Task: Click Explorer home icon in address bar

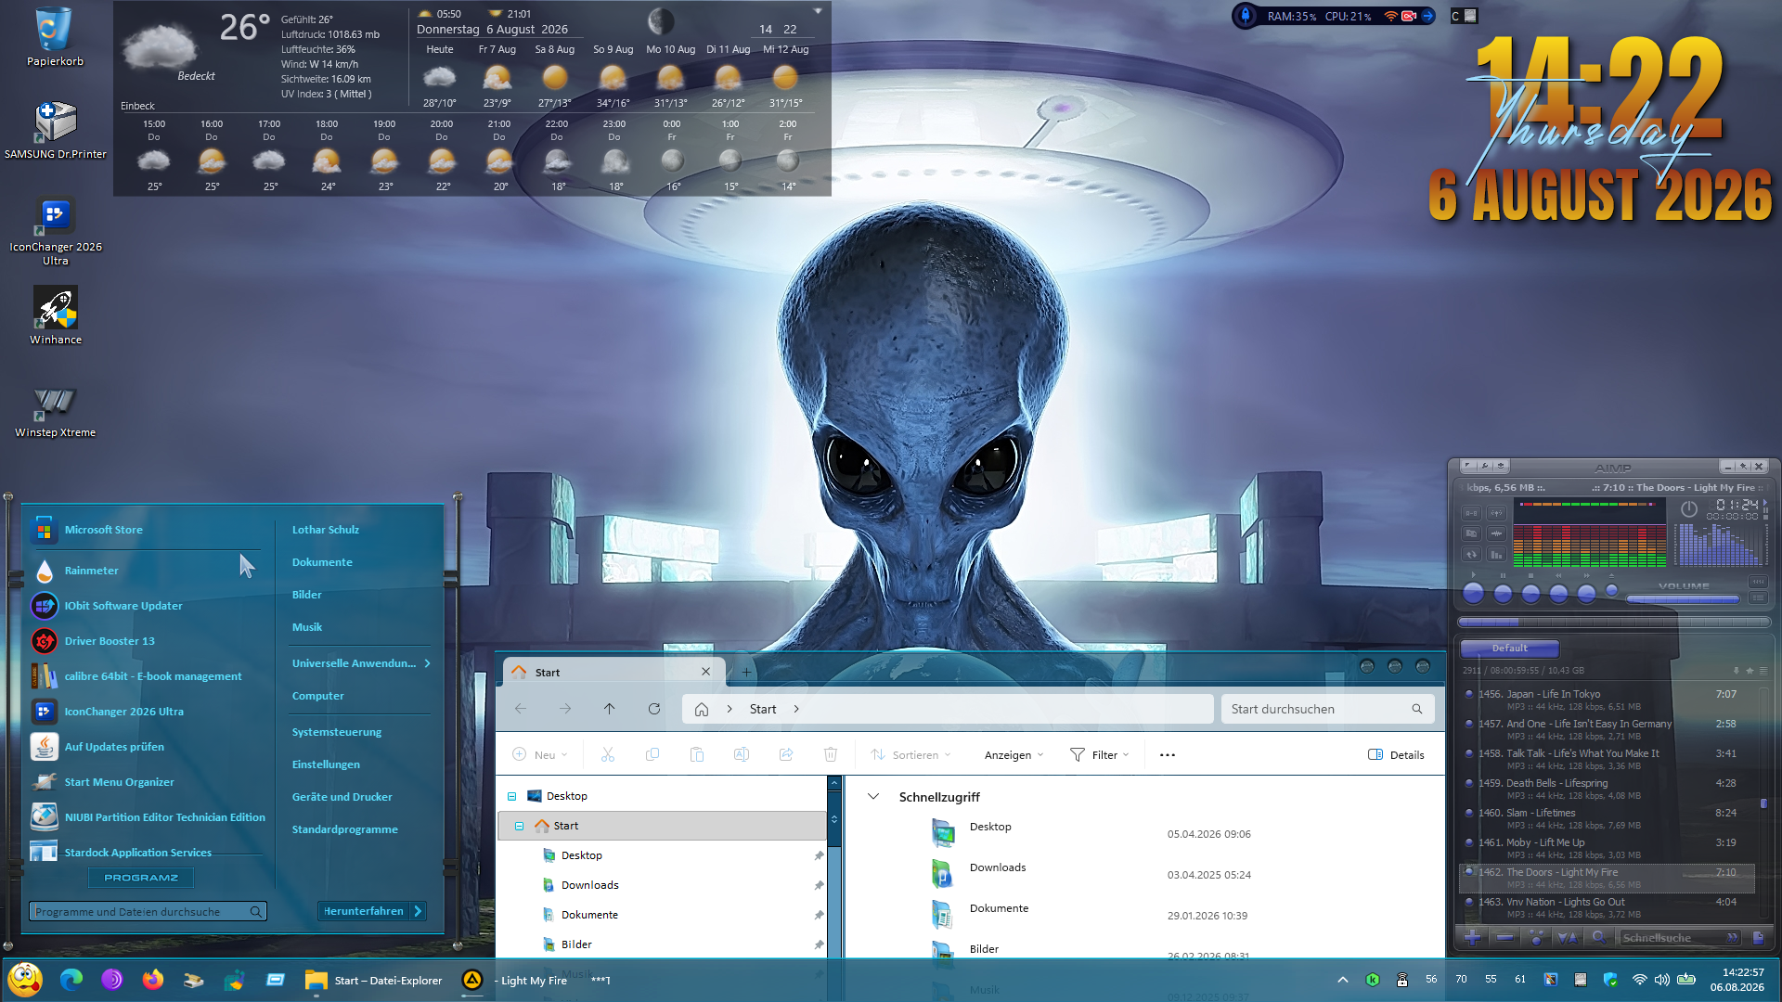Action: point(702,709)
